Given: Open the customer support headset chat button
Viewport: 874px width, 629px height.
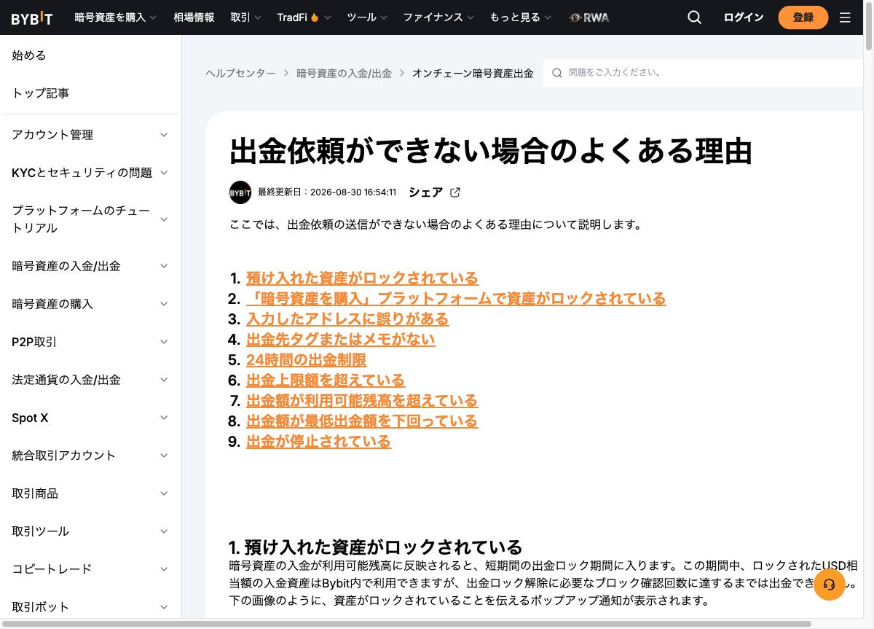Looking at the screenshot, I should coord(829,584).
